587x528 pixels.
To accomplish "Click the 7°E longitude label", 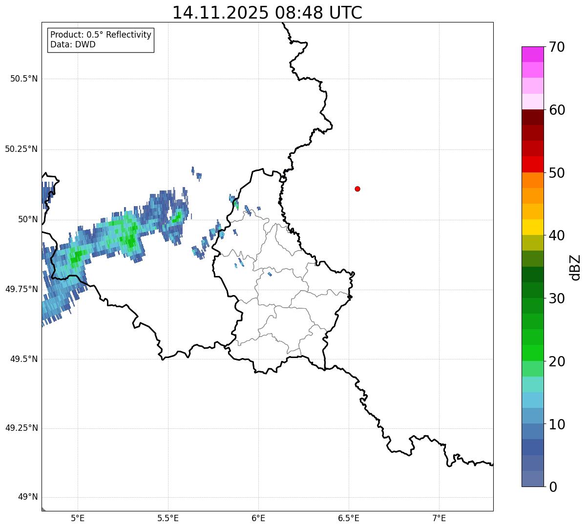I will [439, 518].
